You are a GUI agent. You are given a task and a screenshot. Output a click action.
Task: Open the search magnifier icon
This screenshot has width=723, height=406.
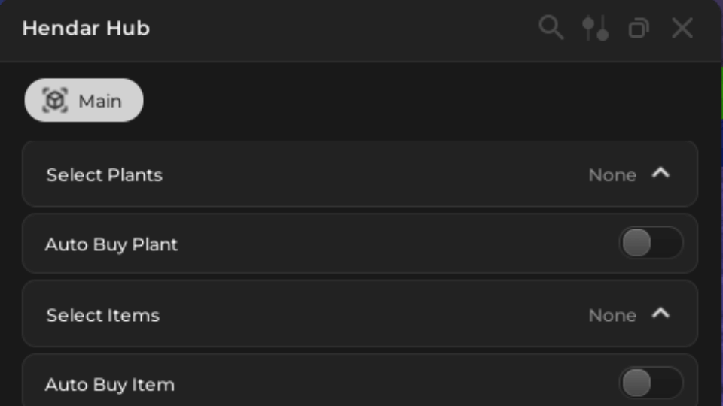pyautogui.click(x=551, y=28)
